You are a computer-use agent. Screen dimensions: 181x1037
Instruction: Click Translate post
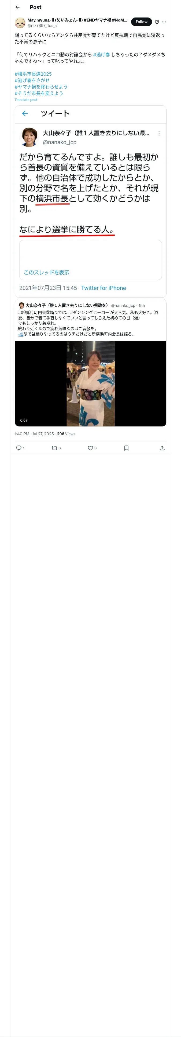pyautogui.click(x=26, y=100)
